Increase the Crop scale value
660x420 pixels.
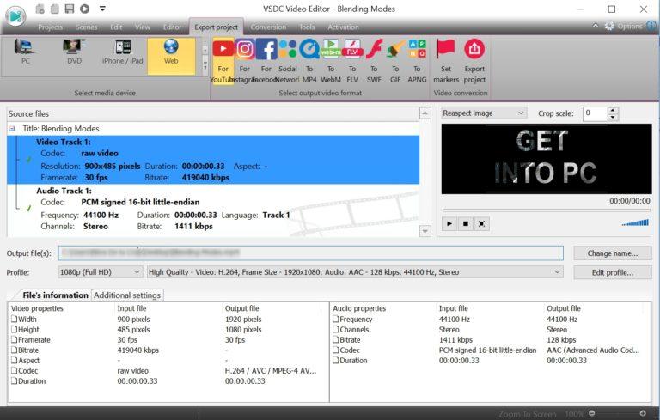pyautogui.click(x=613, y=110)
